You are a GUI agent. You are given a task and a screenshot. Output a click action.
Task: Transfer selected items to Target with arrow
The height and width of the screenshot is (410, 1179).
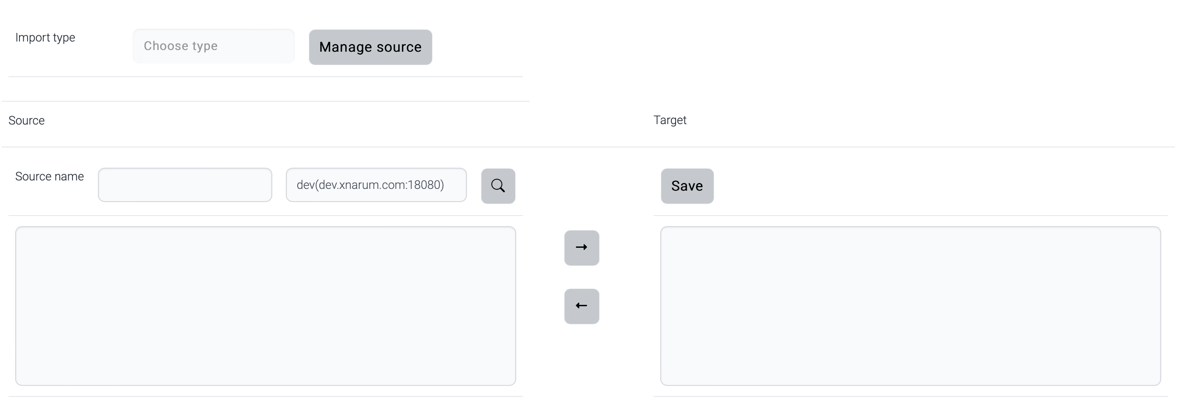(581, 248)
